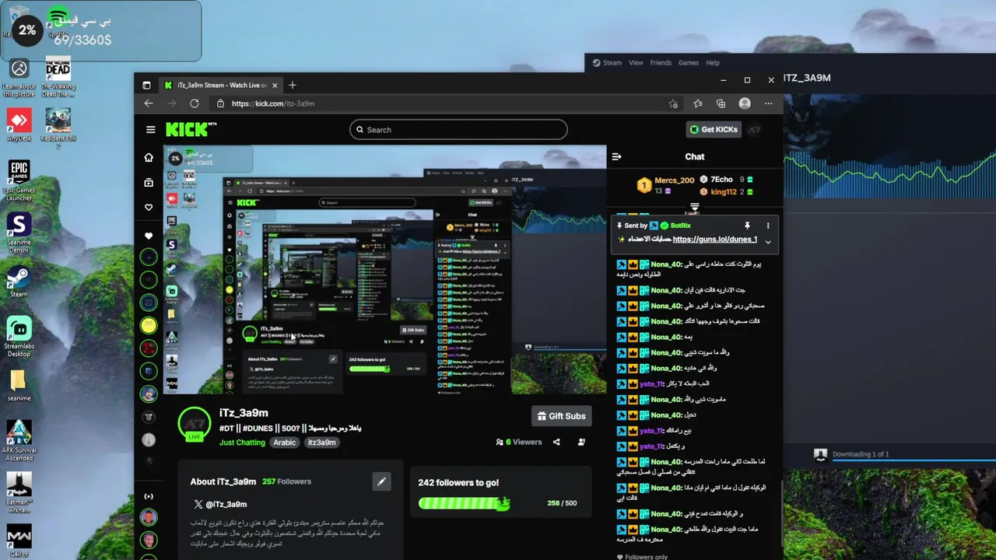Image resolution: width=996 pixels, height=560 pixels.
Task: Open Epic Games Launcher desktop icon
Action: [x=19, y=180]
